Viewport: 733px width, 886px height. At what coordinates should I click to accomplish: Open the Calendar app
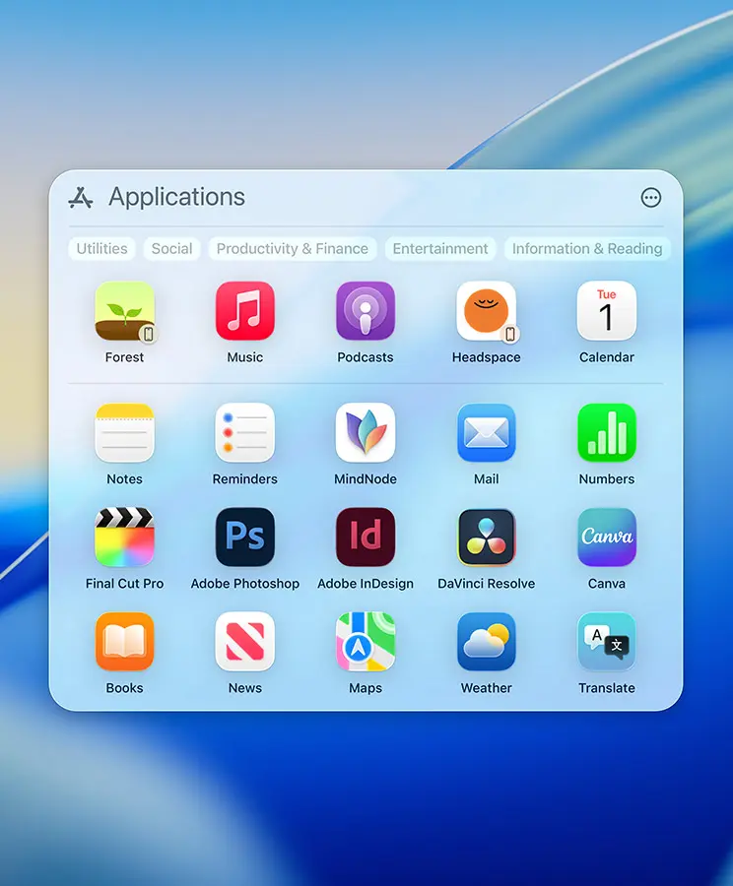607,312
